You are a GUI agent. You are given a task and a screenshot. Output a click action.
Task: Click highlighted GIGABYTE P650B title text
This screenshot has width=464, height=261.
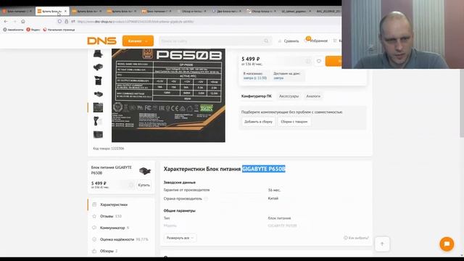coord(264,169)
